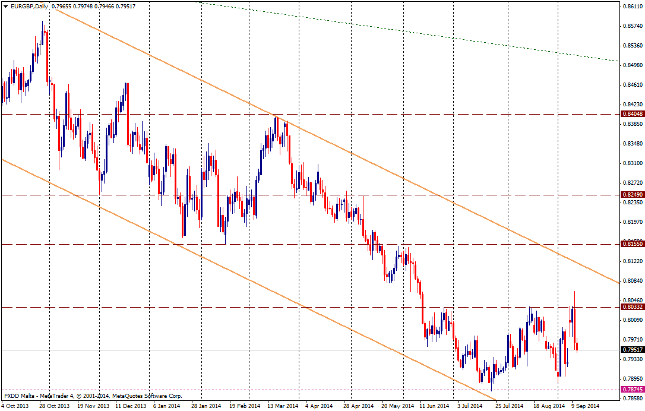Viewport: 645px width, 411px height.
Task: Click the 0.84980 price scale value
Action: (632, 65)
